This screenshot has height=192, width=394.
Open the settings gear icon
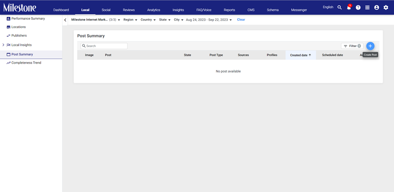click(386, 8)
